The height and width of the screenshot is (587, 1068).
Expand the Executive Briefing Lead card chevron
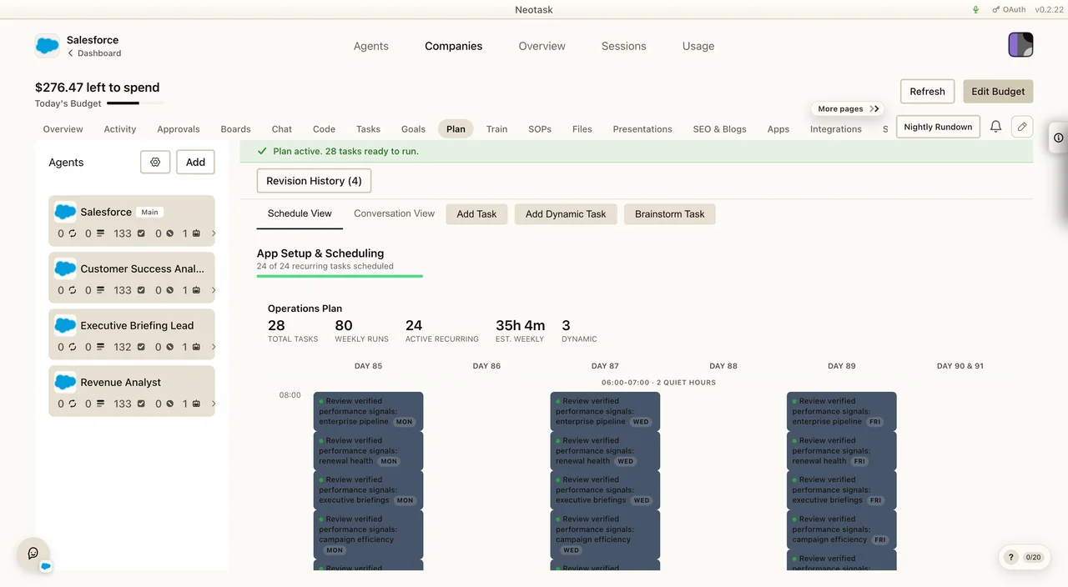coord(213,347)
